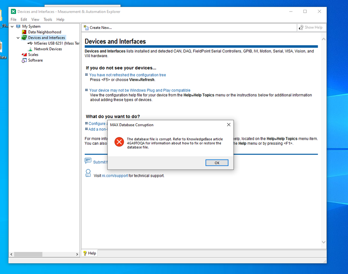Open the Help menu in menu bar
348x274 pixels.
60,20
